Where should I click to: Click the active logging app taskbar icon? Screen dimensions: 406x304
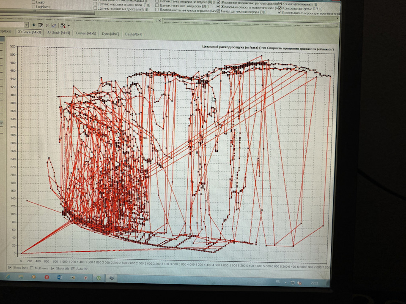coord(112,278)
